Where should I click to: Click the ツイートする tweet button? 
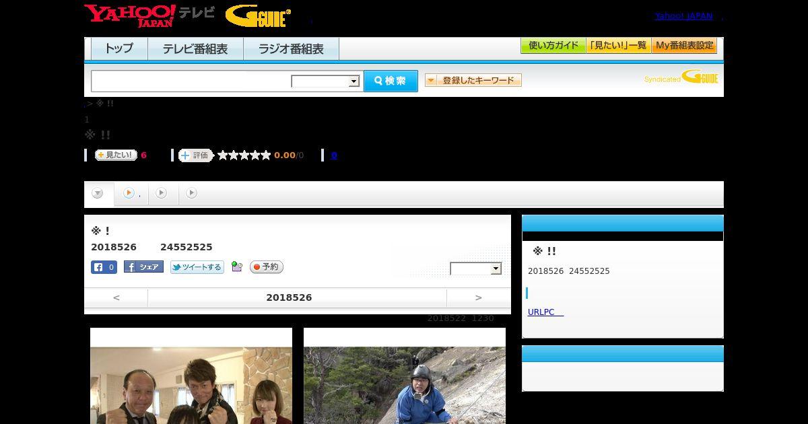coord(197,267)
